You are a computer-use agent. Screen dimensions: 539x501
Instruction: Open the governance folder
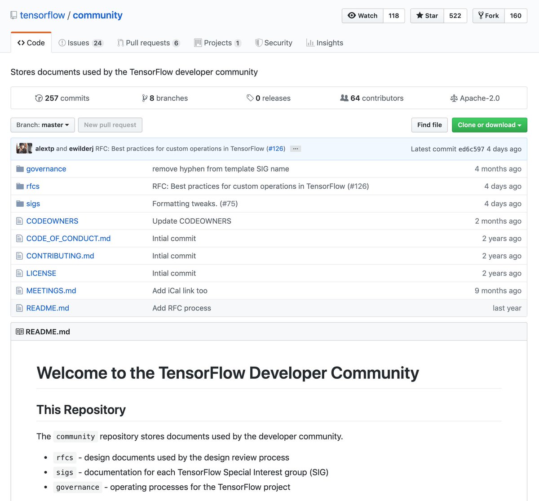[46, 169]
